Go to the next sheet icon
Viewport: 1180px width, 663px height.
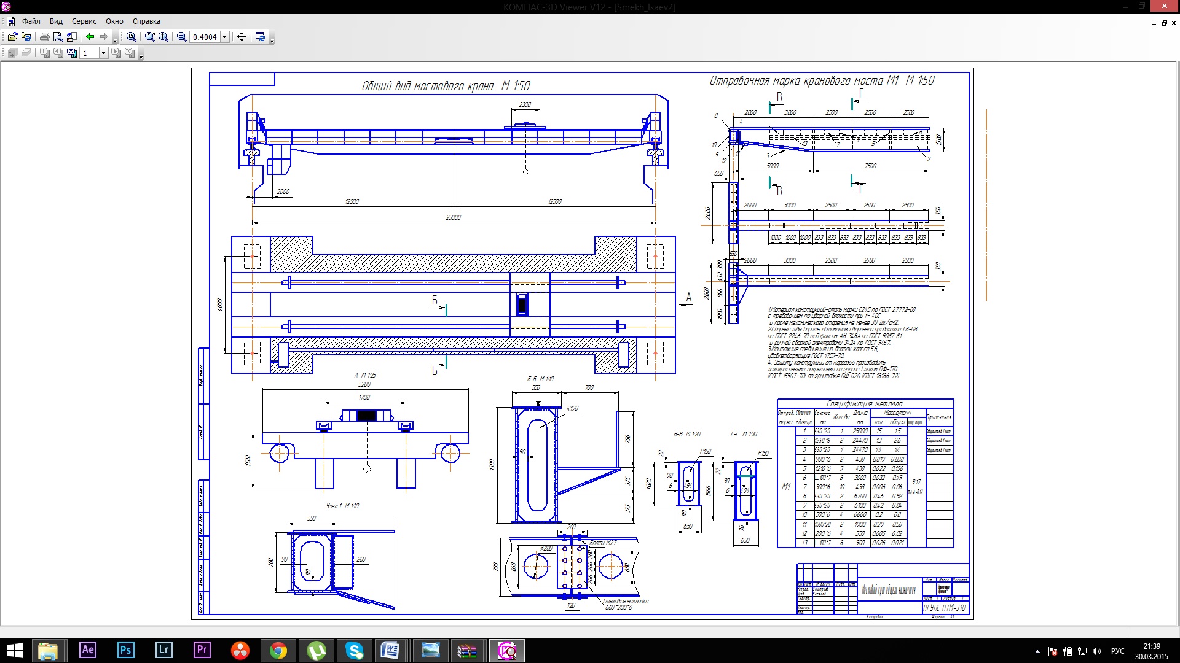pos(116,53)
